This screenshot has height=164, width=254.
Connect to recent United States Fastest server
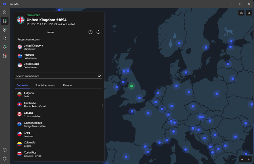(x=59, y=65)
